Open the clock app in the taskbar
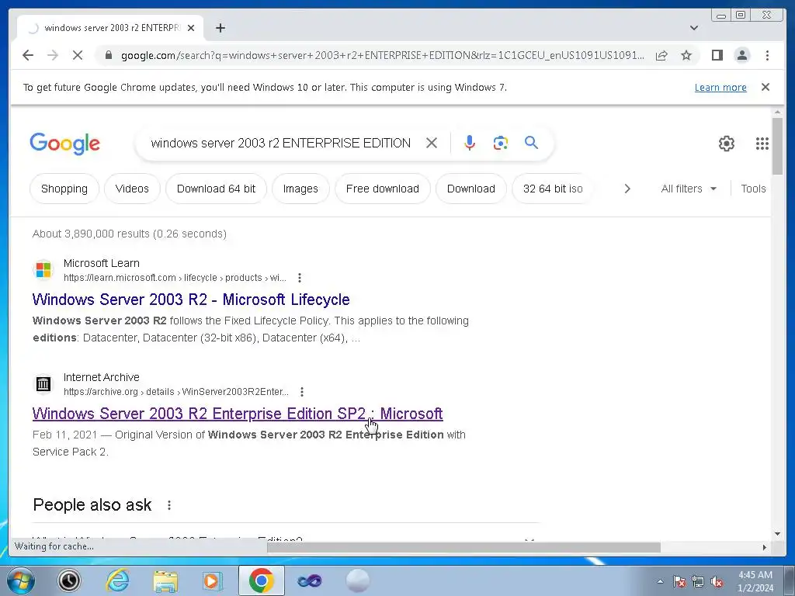The image size is (795, 596). [x=69, y=580]
